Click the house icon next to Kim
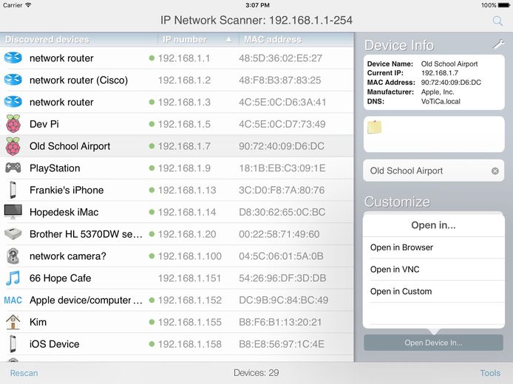Viewport: 513px width, 384px height. point(13,322)
